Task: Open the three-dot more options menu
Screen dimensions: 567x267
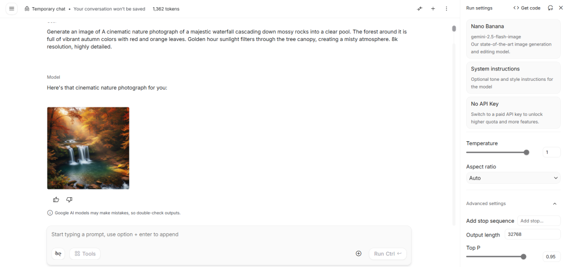Action: point(446,9)
